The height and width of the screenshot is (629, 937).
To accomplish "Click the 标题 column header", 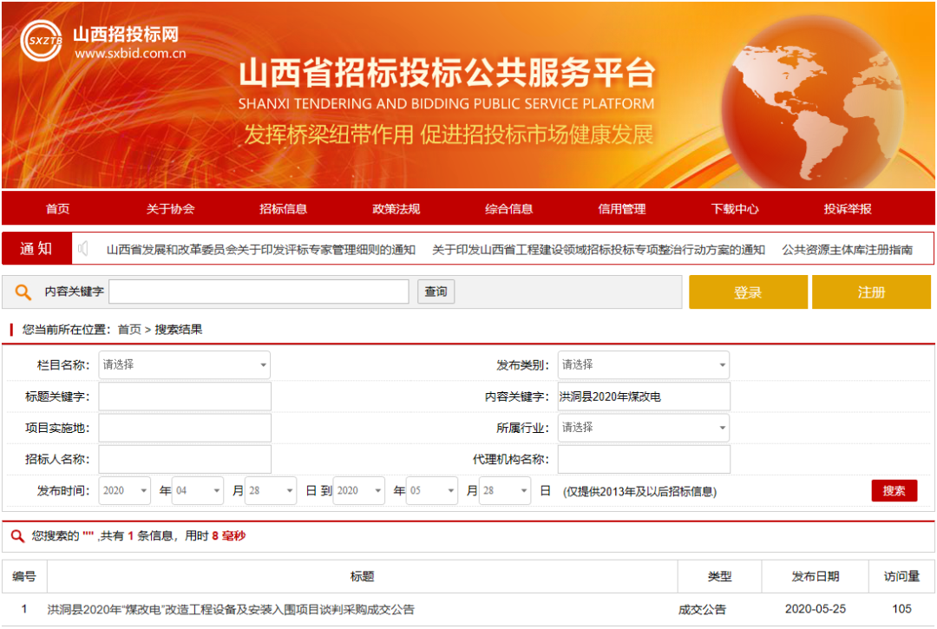I will 362,576.
